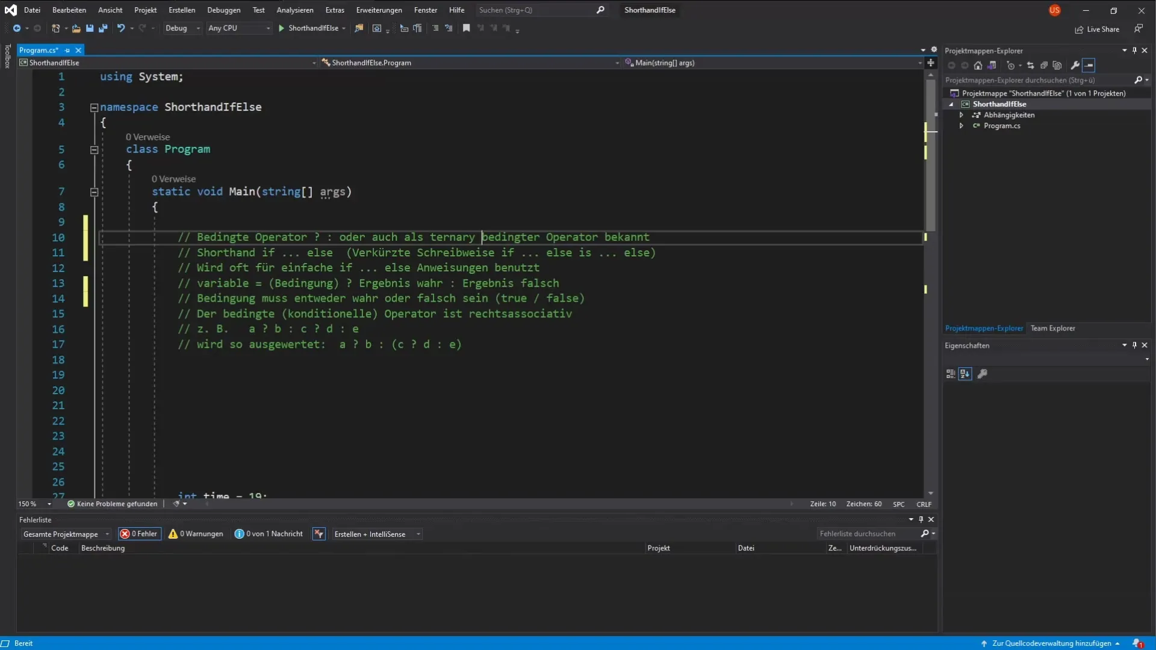Click the categorized view icon in Eigenschaften
Image resolution: width=1156 pixels, height=650 pixels.
951,374
